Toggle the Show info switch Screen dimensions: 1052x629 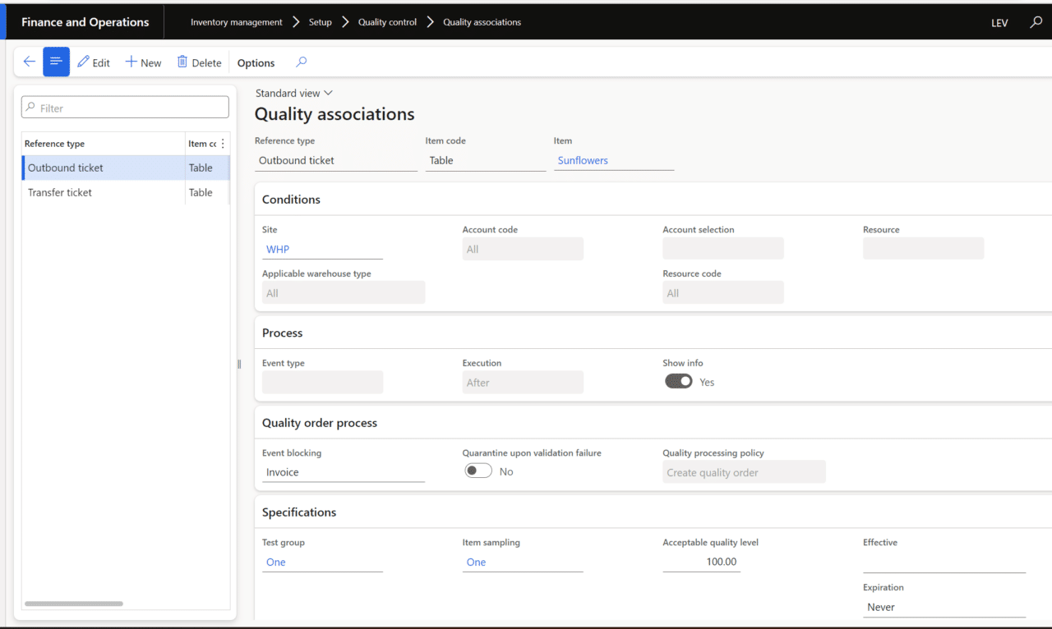(679, 381)
